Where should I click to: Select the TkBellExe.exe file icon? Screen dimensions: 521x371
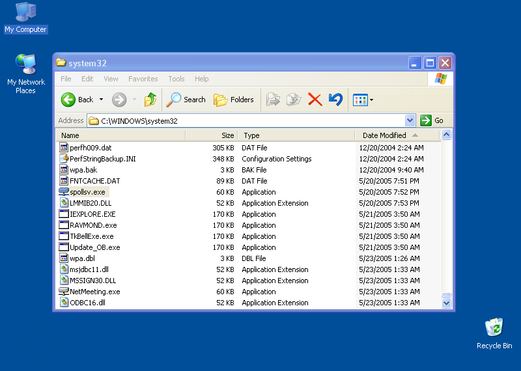(64, 236)
